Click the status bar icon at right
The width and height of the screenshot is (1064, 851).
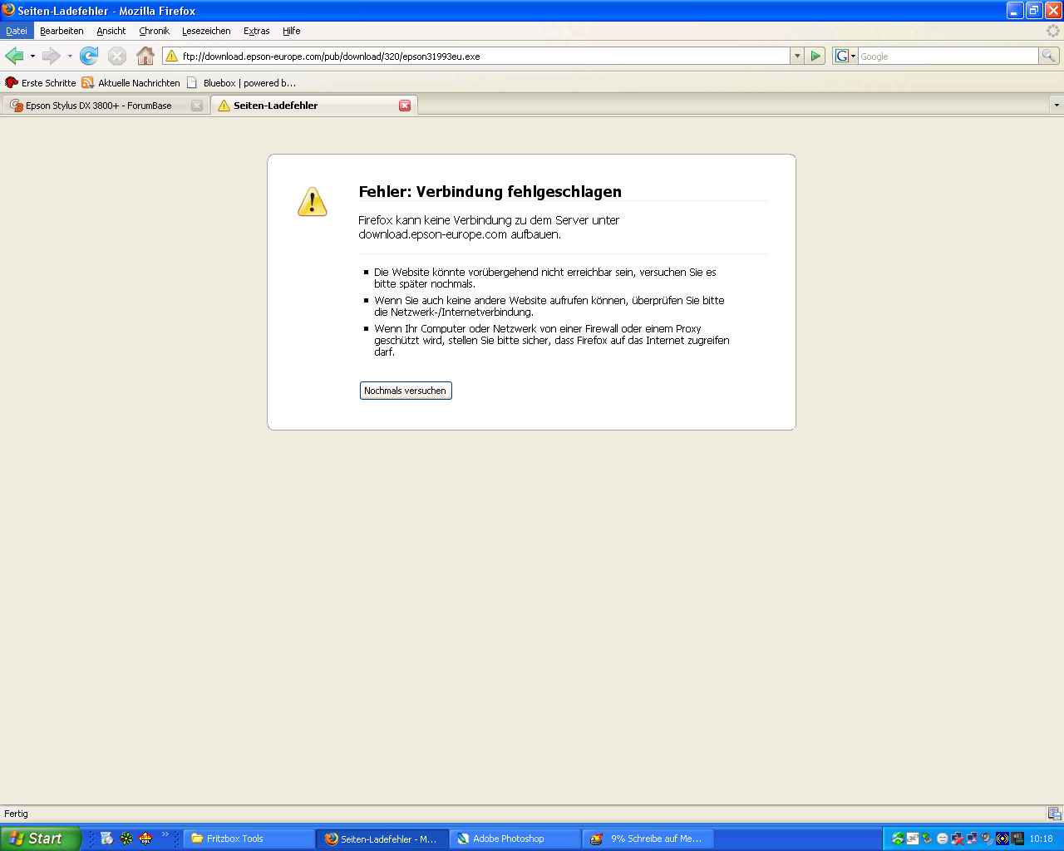click(x=1054, y=814)
